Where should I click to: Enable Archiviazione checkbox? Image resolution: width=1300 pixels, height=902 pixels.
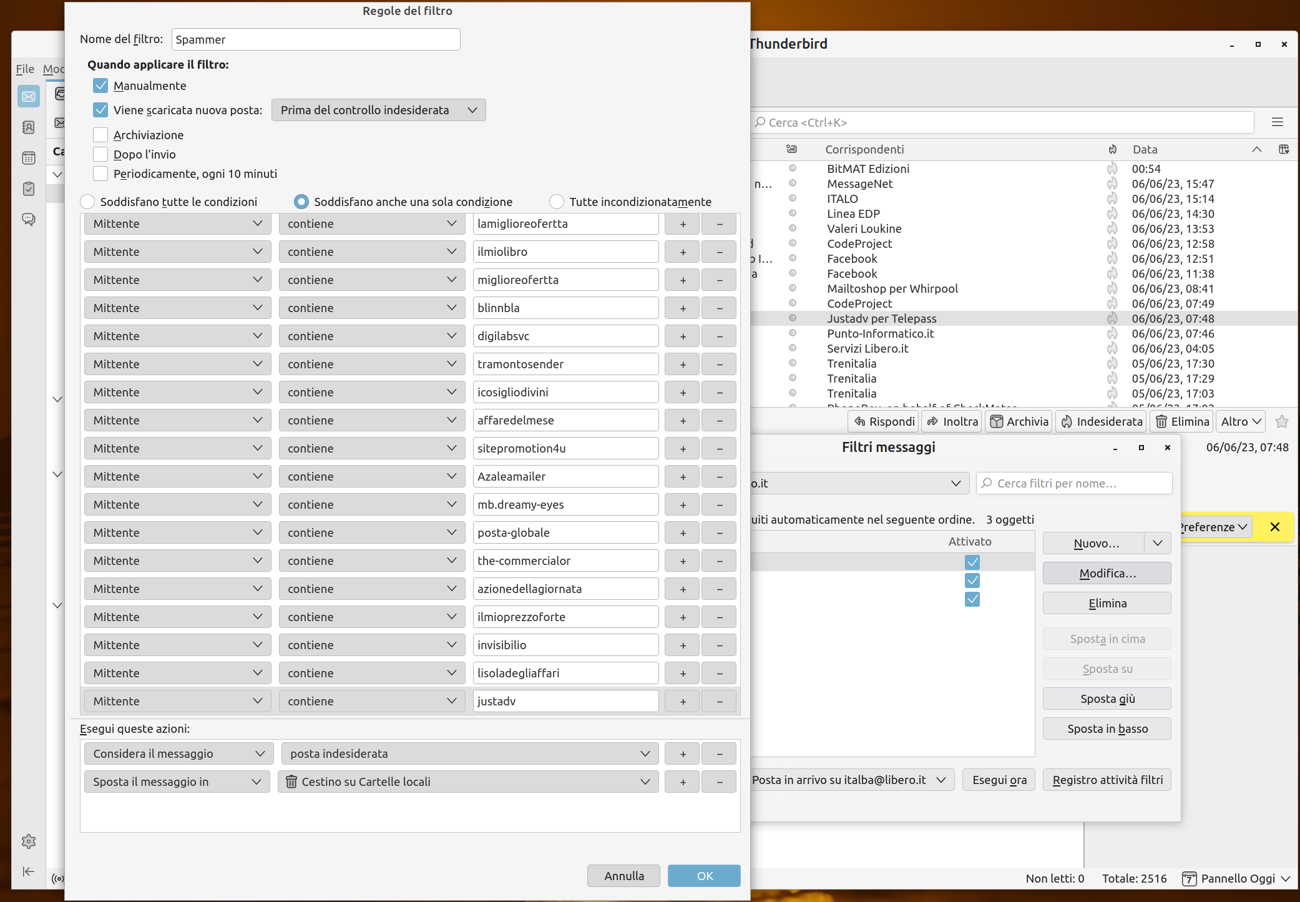pyautogui.click(x=100, y=135)
